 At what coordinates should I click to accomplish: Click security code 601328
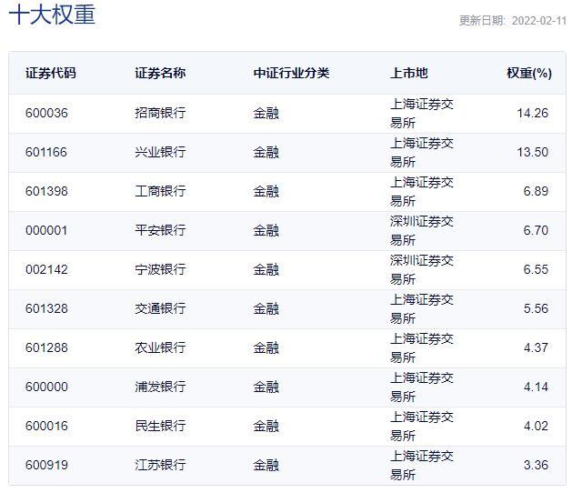tap(46, 309)
